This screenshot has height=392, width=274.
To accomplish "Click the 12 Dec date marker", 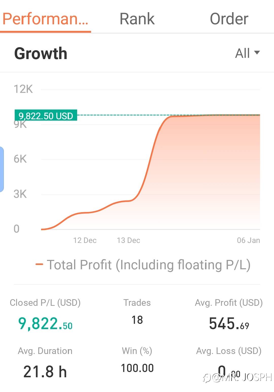I will [85, 240].
